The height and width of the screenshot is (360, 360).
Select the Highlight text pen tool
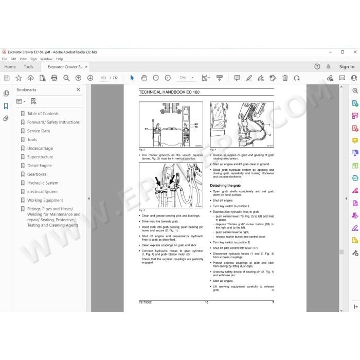coord(249,78)
